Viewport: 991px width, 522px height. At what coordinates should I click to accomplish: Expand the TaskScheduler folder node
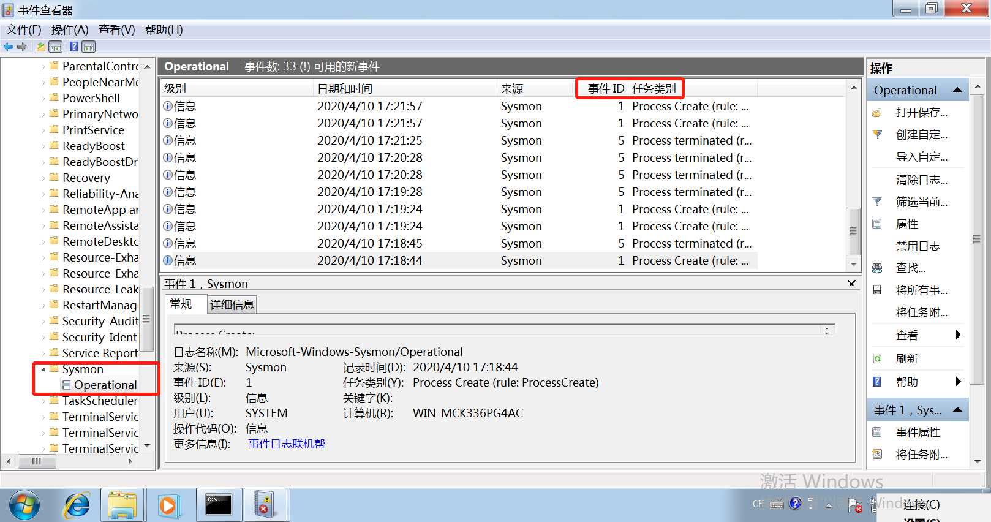43,401
